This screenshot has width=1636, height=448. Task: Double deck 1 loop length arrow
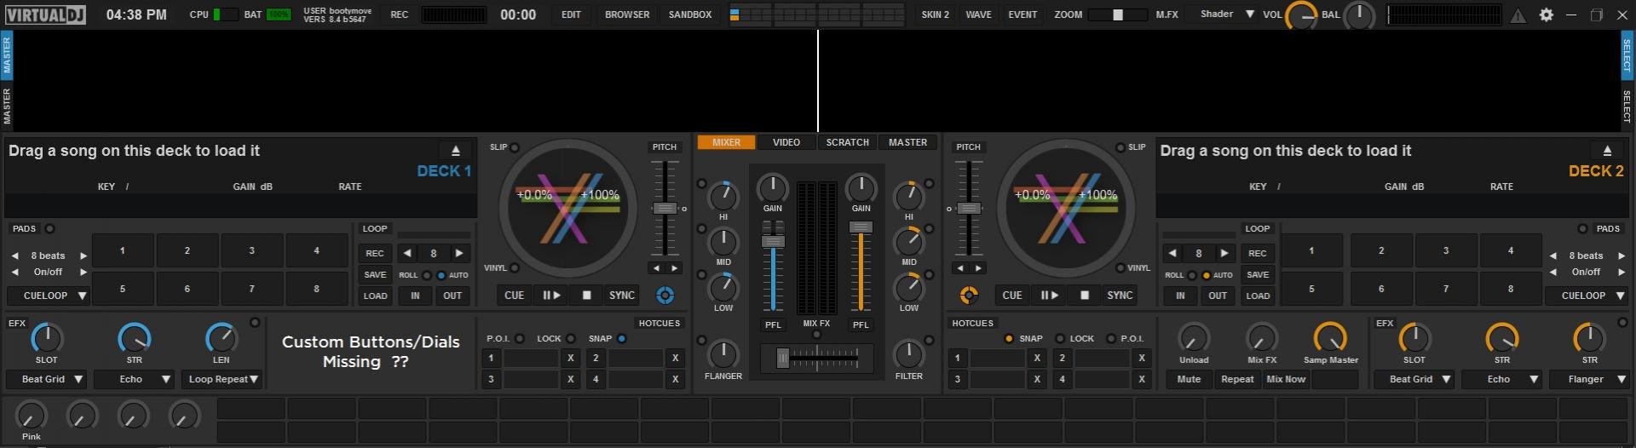click(459, 253)
